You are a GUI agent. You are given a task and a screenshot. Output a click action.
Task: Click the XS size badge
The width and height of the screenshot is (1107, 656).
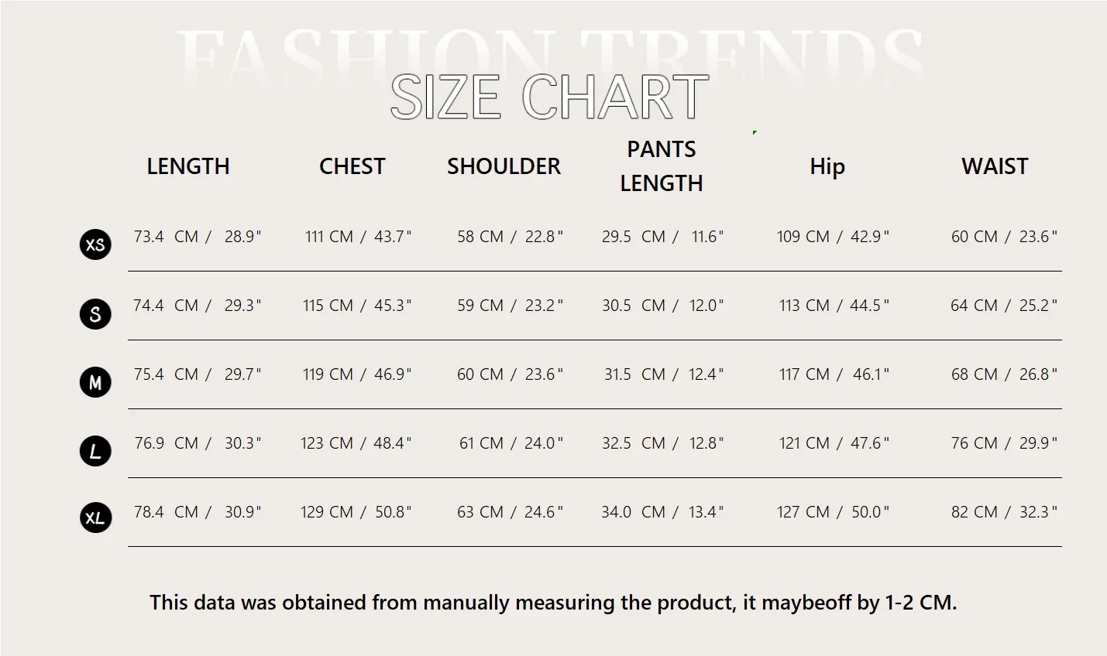(x=95, y=244)
